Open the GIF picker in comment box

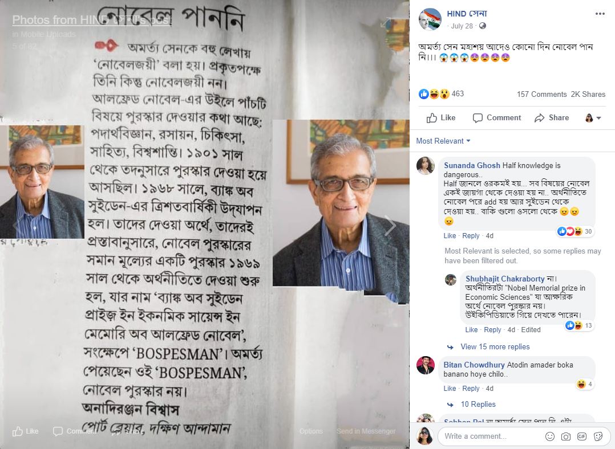tap(582, 436)
